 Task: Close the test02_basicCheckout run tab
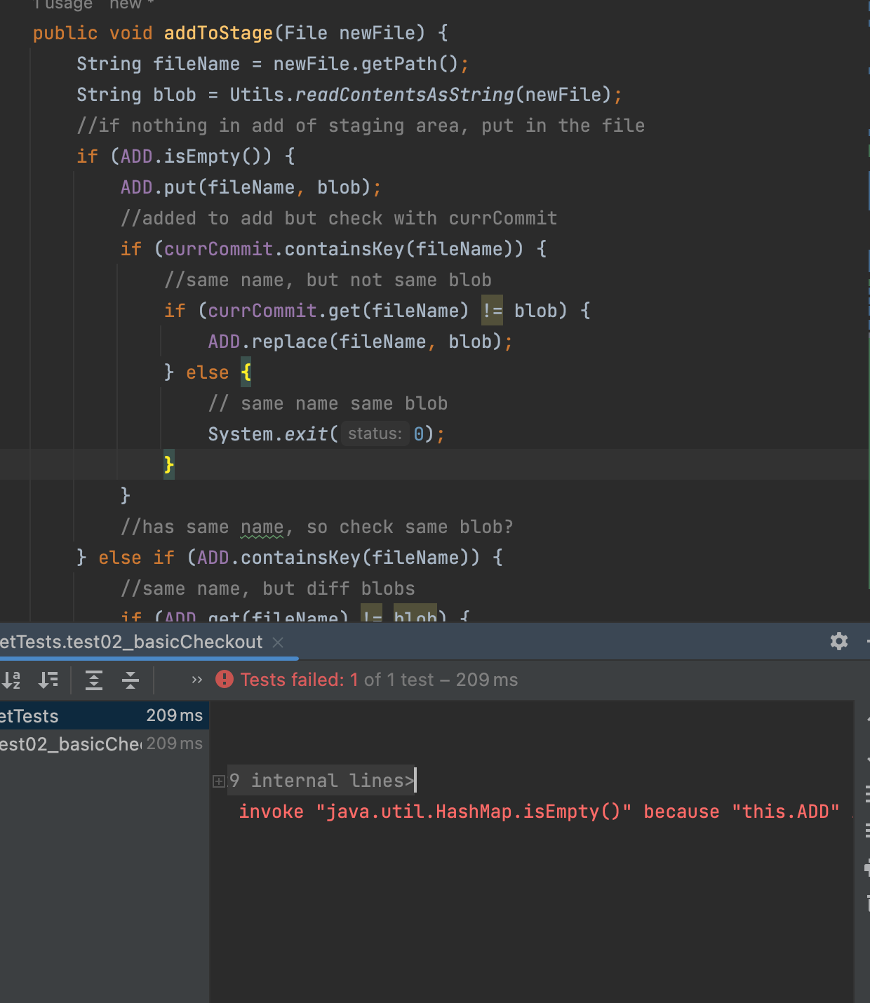(x=278, y=642)
